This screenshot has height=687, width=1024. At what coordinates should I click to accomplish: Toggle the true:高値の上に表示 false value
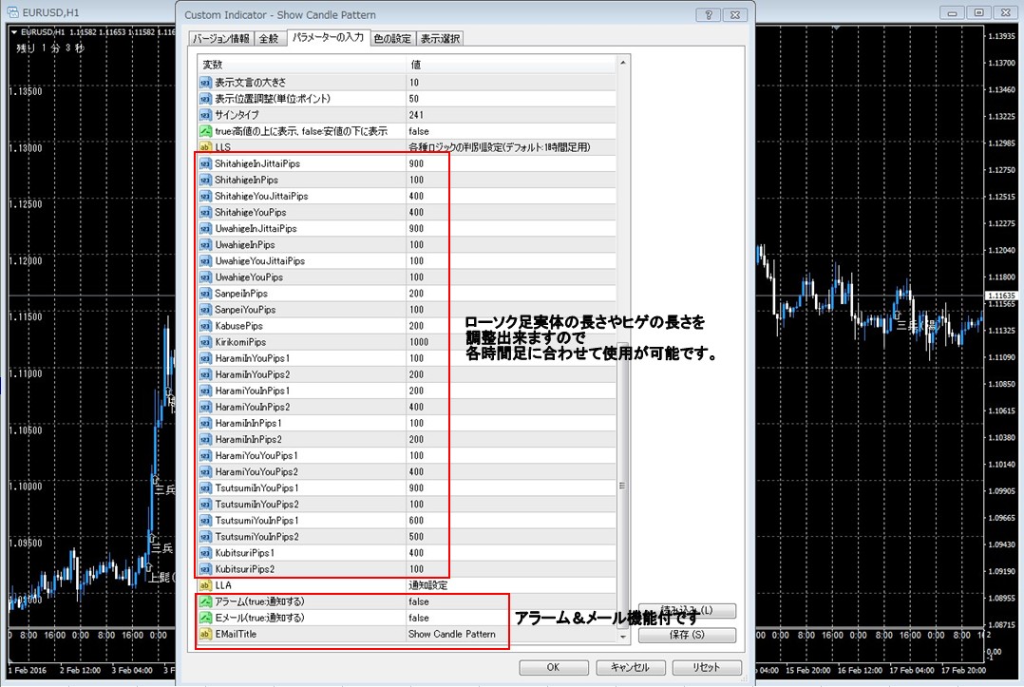coord(418,131)
